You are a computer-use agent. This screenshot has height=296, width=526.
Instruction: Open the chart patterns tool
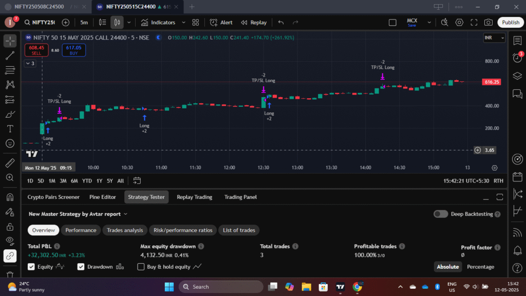[10, 85]
